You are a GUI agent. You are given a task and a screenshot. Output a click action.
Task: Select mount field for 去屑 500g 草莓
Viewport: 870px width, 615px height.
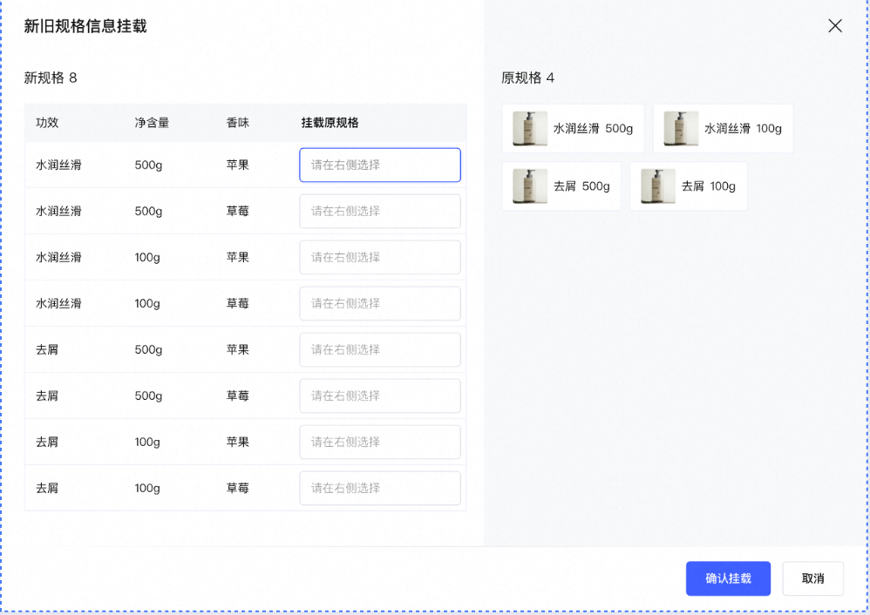[x=380, y=396]
